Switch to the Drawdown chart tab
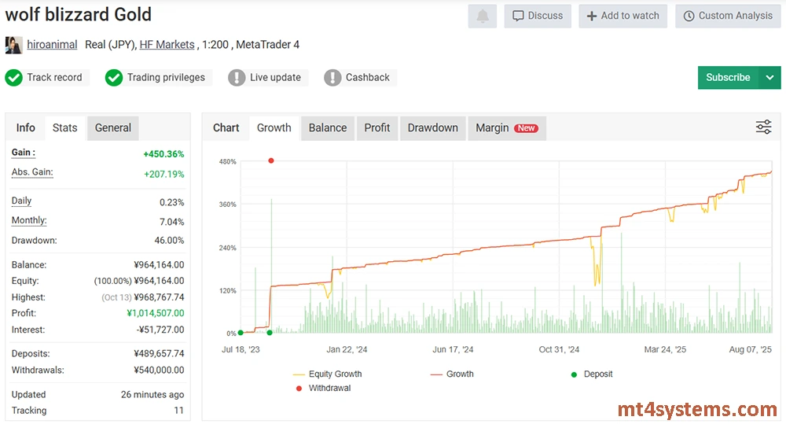The height and width of the screenshot is (424, 786). point(432,128)
